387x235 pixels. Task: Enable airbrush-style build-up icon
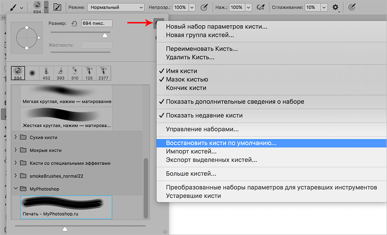point(261,7)
